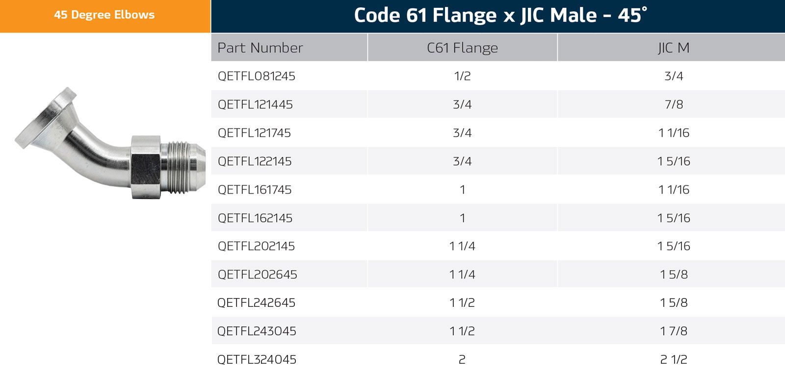Image resolution: width=785 pixels, height=375 pixels.
Task: Click the 2 1/2 JIC M value
Action: coord(674,360)
